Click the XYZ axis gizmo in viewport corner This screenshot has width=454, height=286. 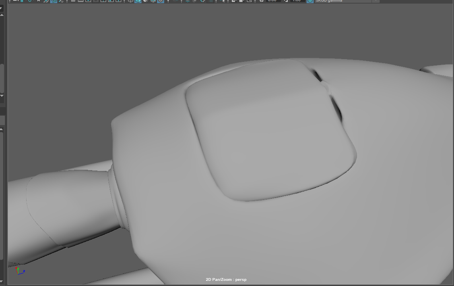click(19, 271)
